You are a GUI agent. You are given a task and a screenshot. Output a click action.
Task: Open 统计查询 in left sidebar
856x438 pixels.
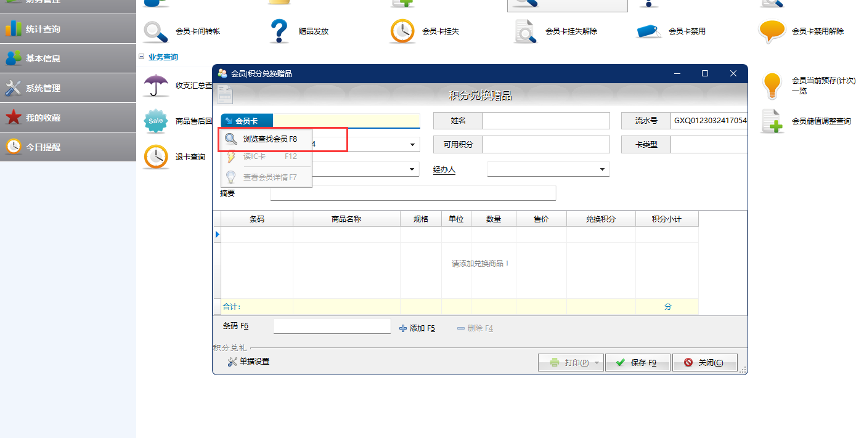coord(43,29)
